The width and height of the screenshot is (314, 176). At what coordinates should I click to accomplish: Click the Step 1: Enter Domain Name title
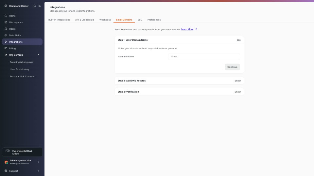132,40
